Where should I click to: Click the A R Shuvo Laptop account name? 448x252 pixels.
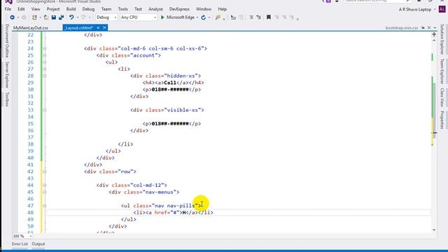point(415,9)
